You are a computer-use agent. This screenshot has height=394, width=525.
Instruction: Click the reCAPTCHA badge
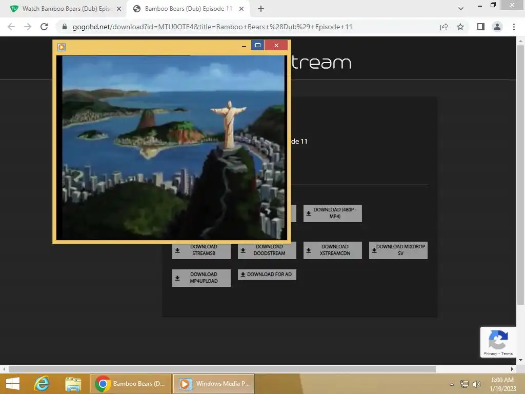coord(498,342)
